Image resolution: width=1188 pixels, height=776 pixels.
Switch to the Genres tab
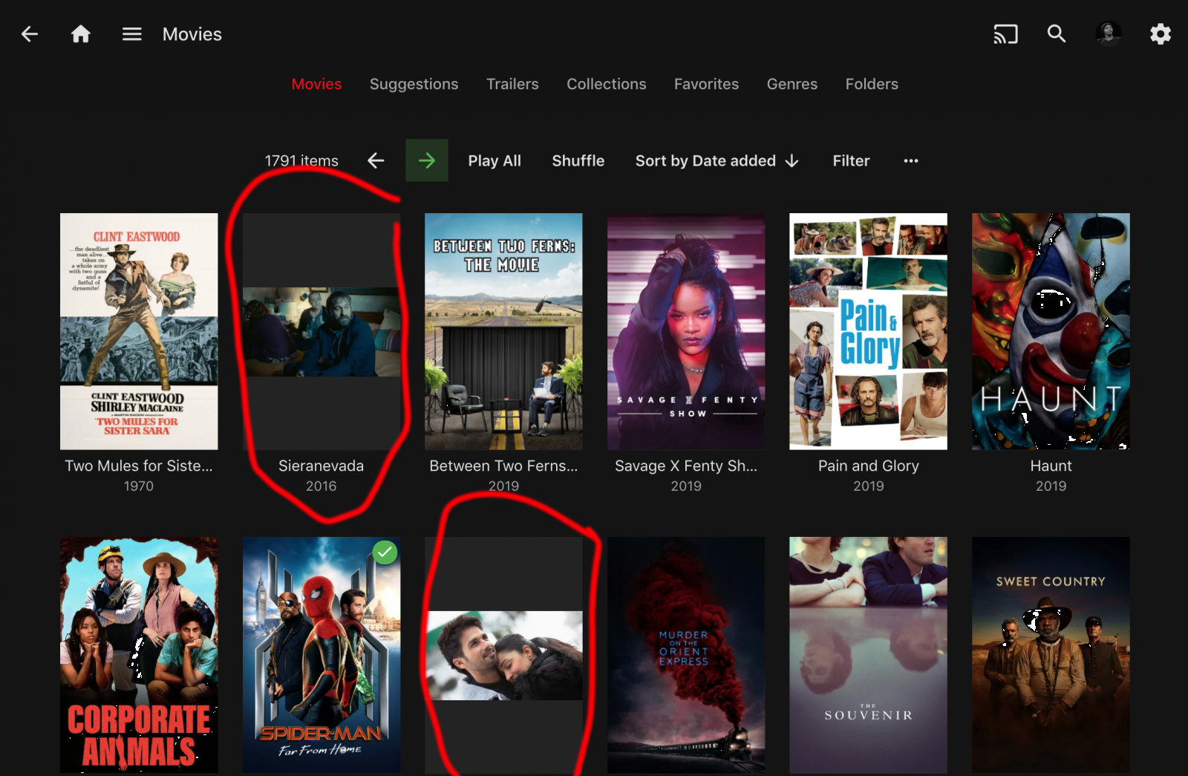click(792, 84)
